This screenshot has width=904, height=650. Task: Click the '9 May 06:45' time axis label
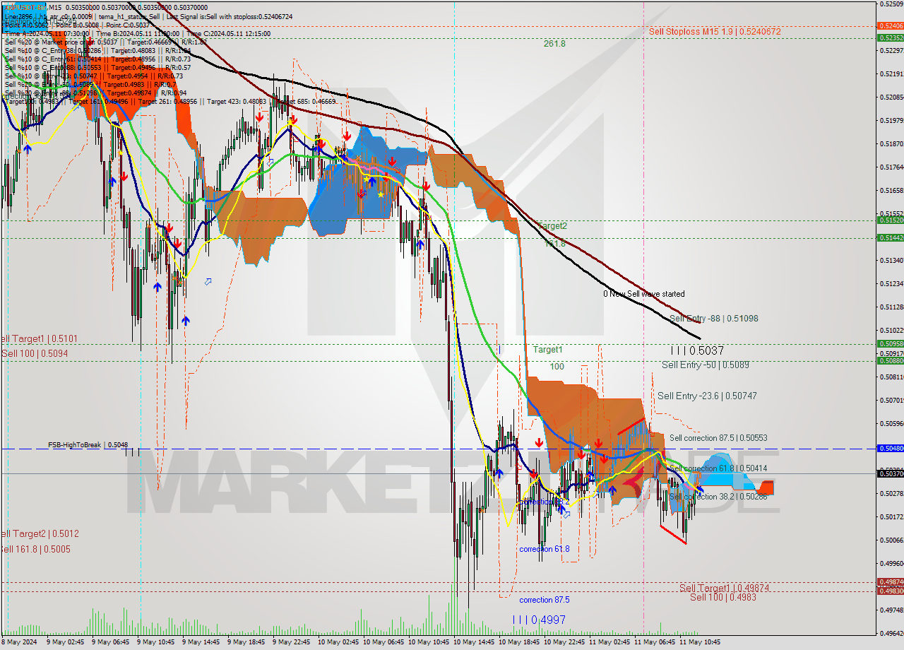tap(111, 642)
